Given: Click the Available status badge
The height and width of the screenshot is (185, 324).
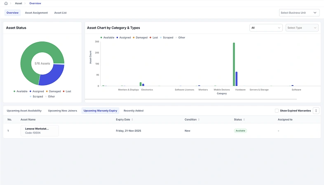Looking at the screenshot, I should pos(240,131).
